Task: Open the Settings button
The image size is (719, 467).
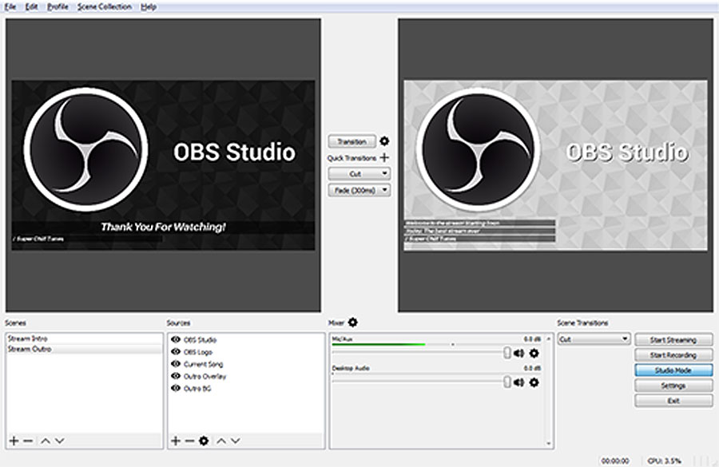Action: click(673, 386)
